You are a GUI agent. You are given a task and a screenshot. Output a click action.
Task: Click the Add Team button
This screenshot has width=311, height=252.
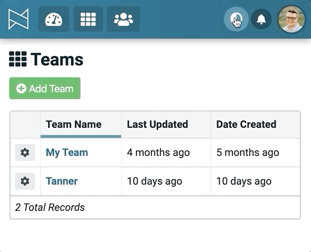pos(45,88)
